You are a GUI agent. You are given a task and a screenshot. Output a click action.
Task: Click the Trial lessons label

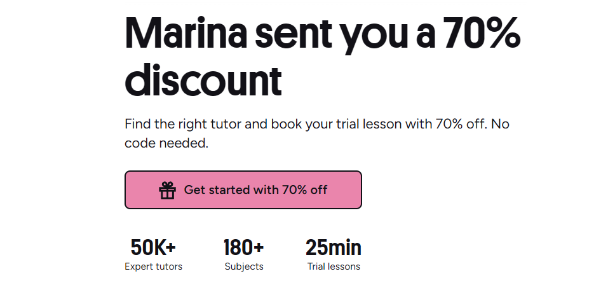334,266
